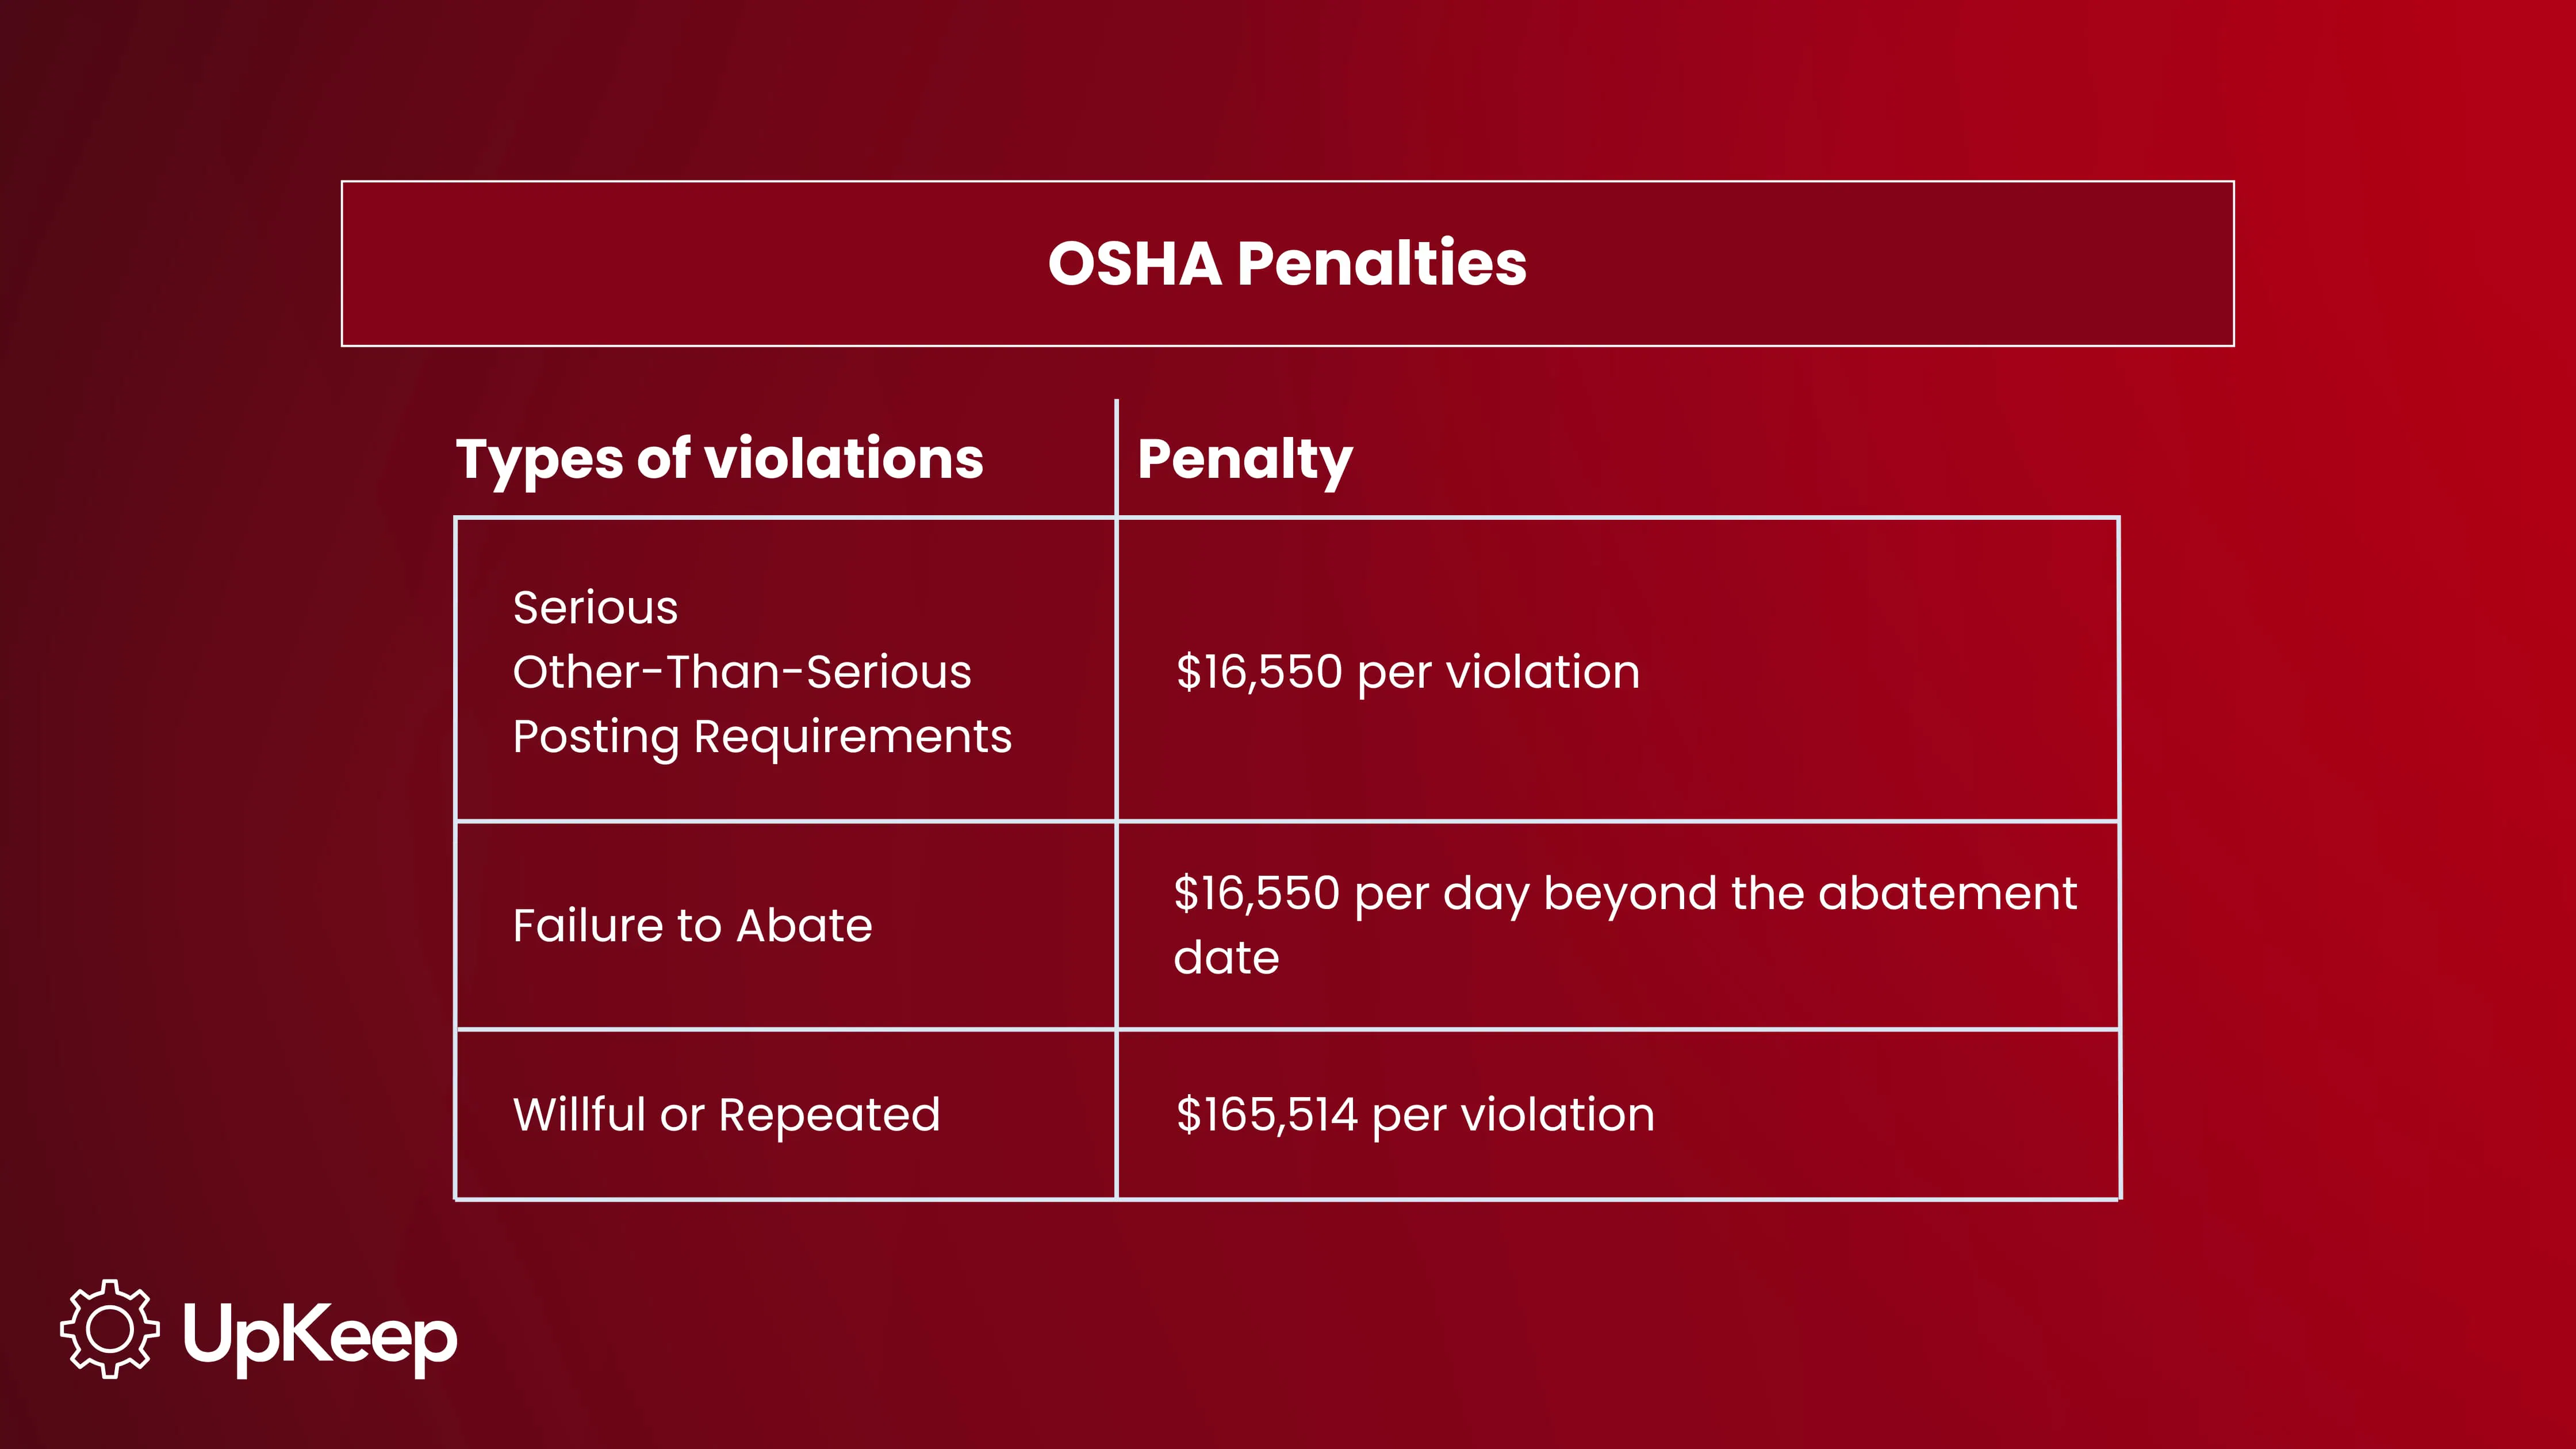
Task: Click "OSHA" in the slide title
Action: point(1135,264)
